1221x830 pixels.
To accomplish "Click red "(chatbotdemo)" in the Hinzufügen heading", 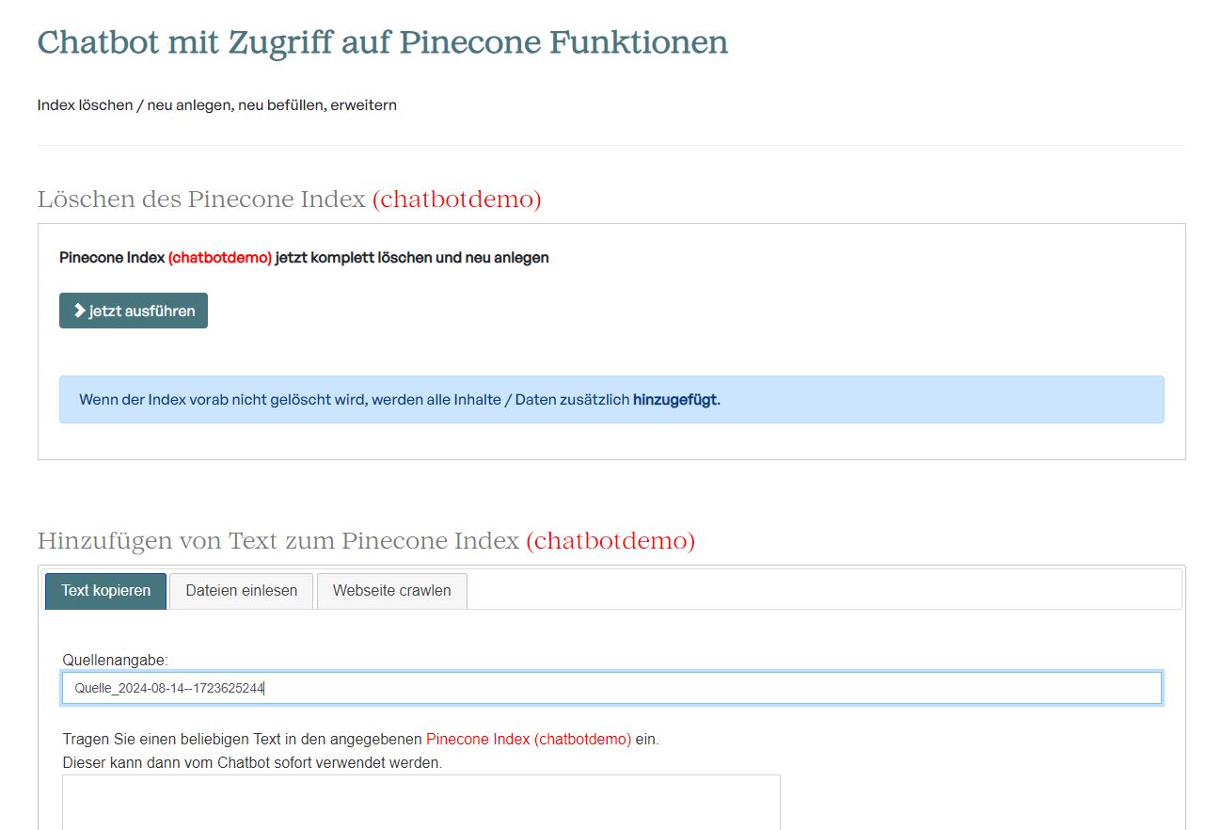I will (x=610, y=541).
